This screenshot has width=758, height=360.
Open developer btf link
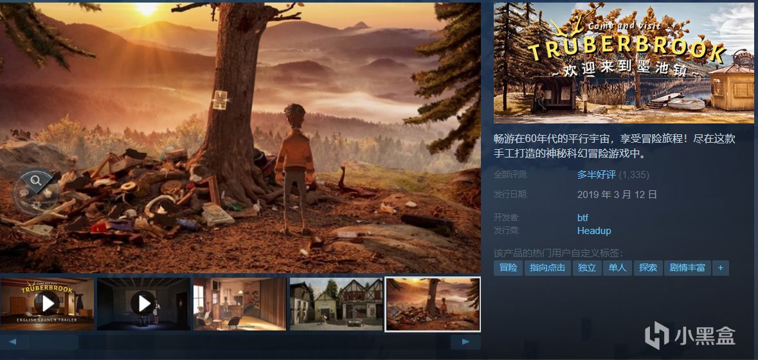pos(582,218)
